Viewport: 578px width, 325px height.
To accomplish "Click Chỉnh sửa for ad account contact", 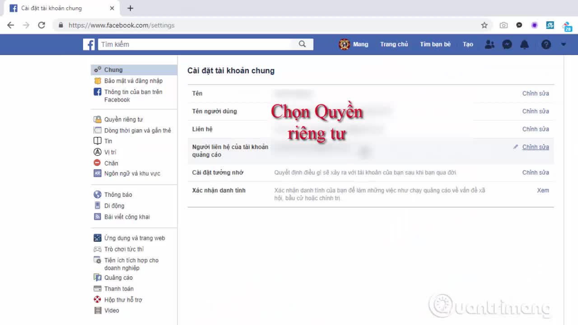I will pos(536,147).
